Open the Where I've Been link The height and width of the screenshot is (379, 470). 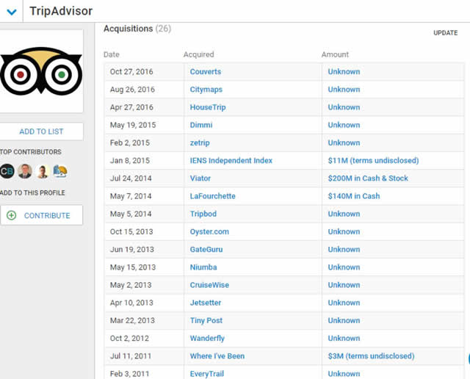[217, 356]
